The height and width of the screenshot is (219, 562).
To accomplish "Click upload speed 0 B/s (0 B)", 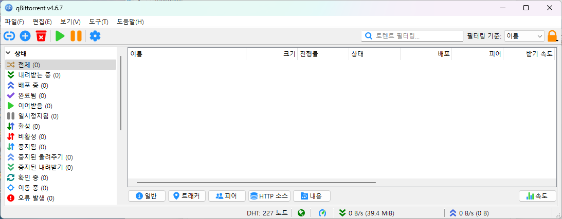I will tap(469, 213).
